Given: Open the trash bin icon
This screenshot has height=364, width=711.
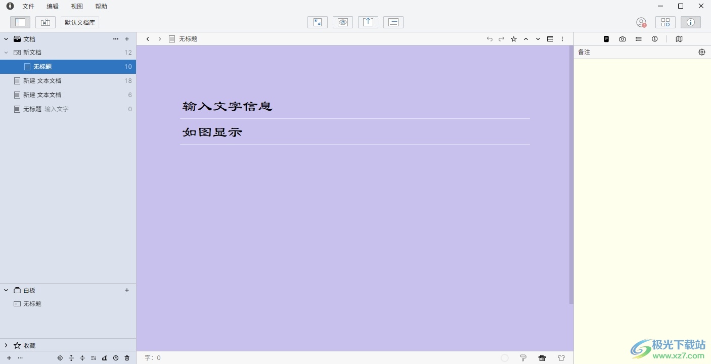Looking at the screenshot, I should [127, 358].
